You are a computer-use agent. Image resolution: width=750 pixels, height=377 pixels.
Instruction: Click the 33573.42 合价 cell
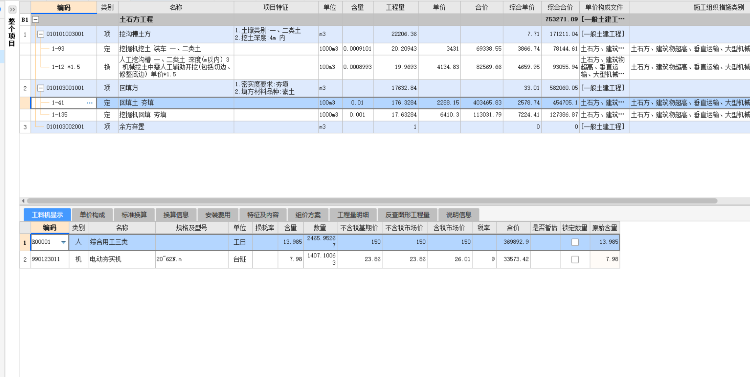tap(513, 259)
